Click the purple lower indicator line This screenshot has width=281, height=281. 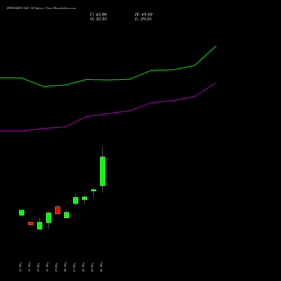coord(108,114)
